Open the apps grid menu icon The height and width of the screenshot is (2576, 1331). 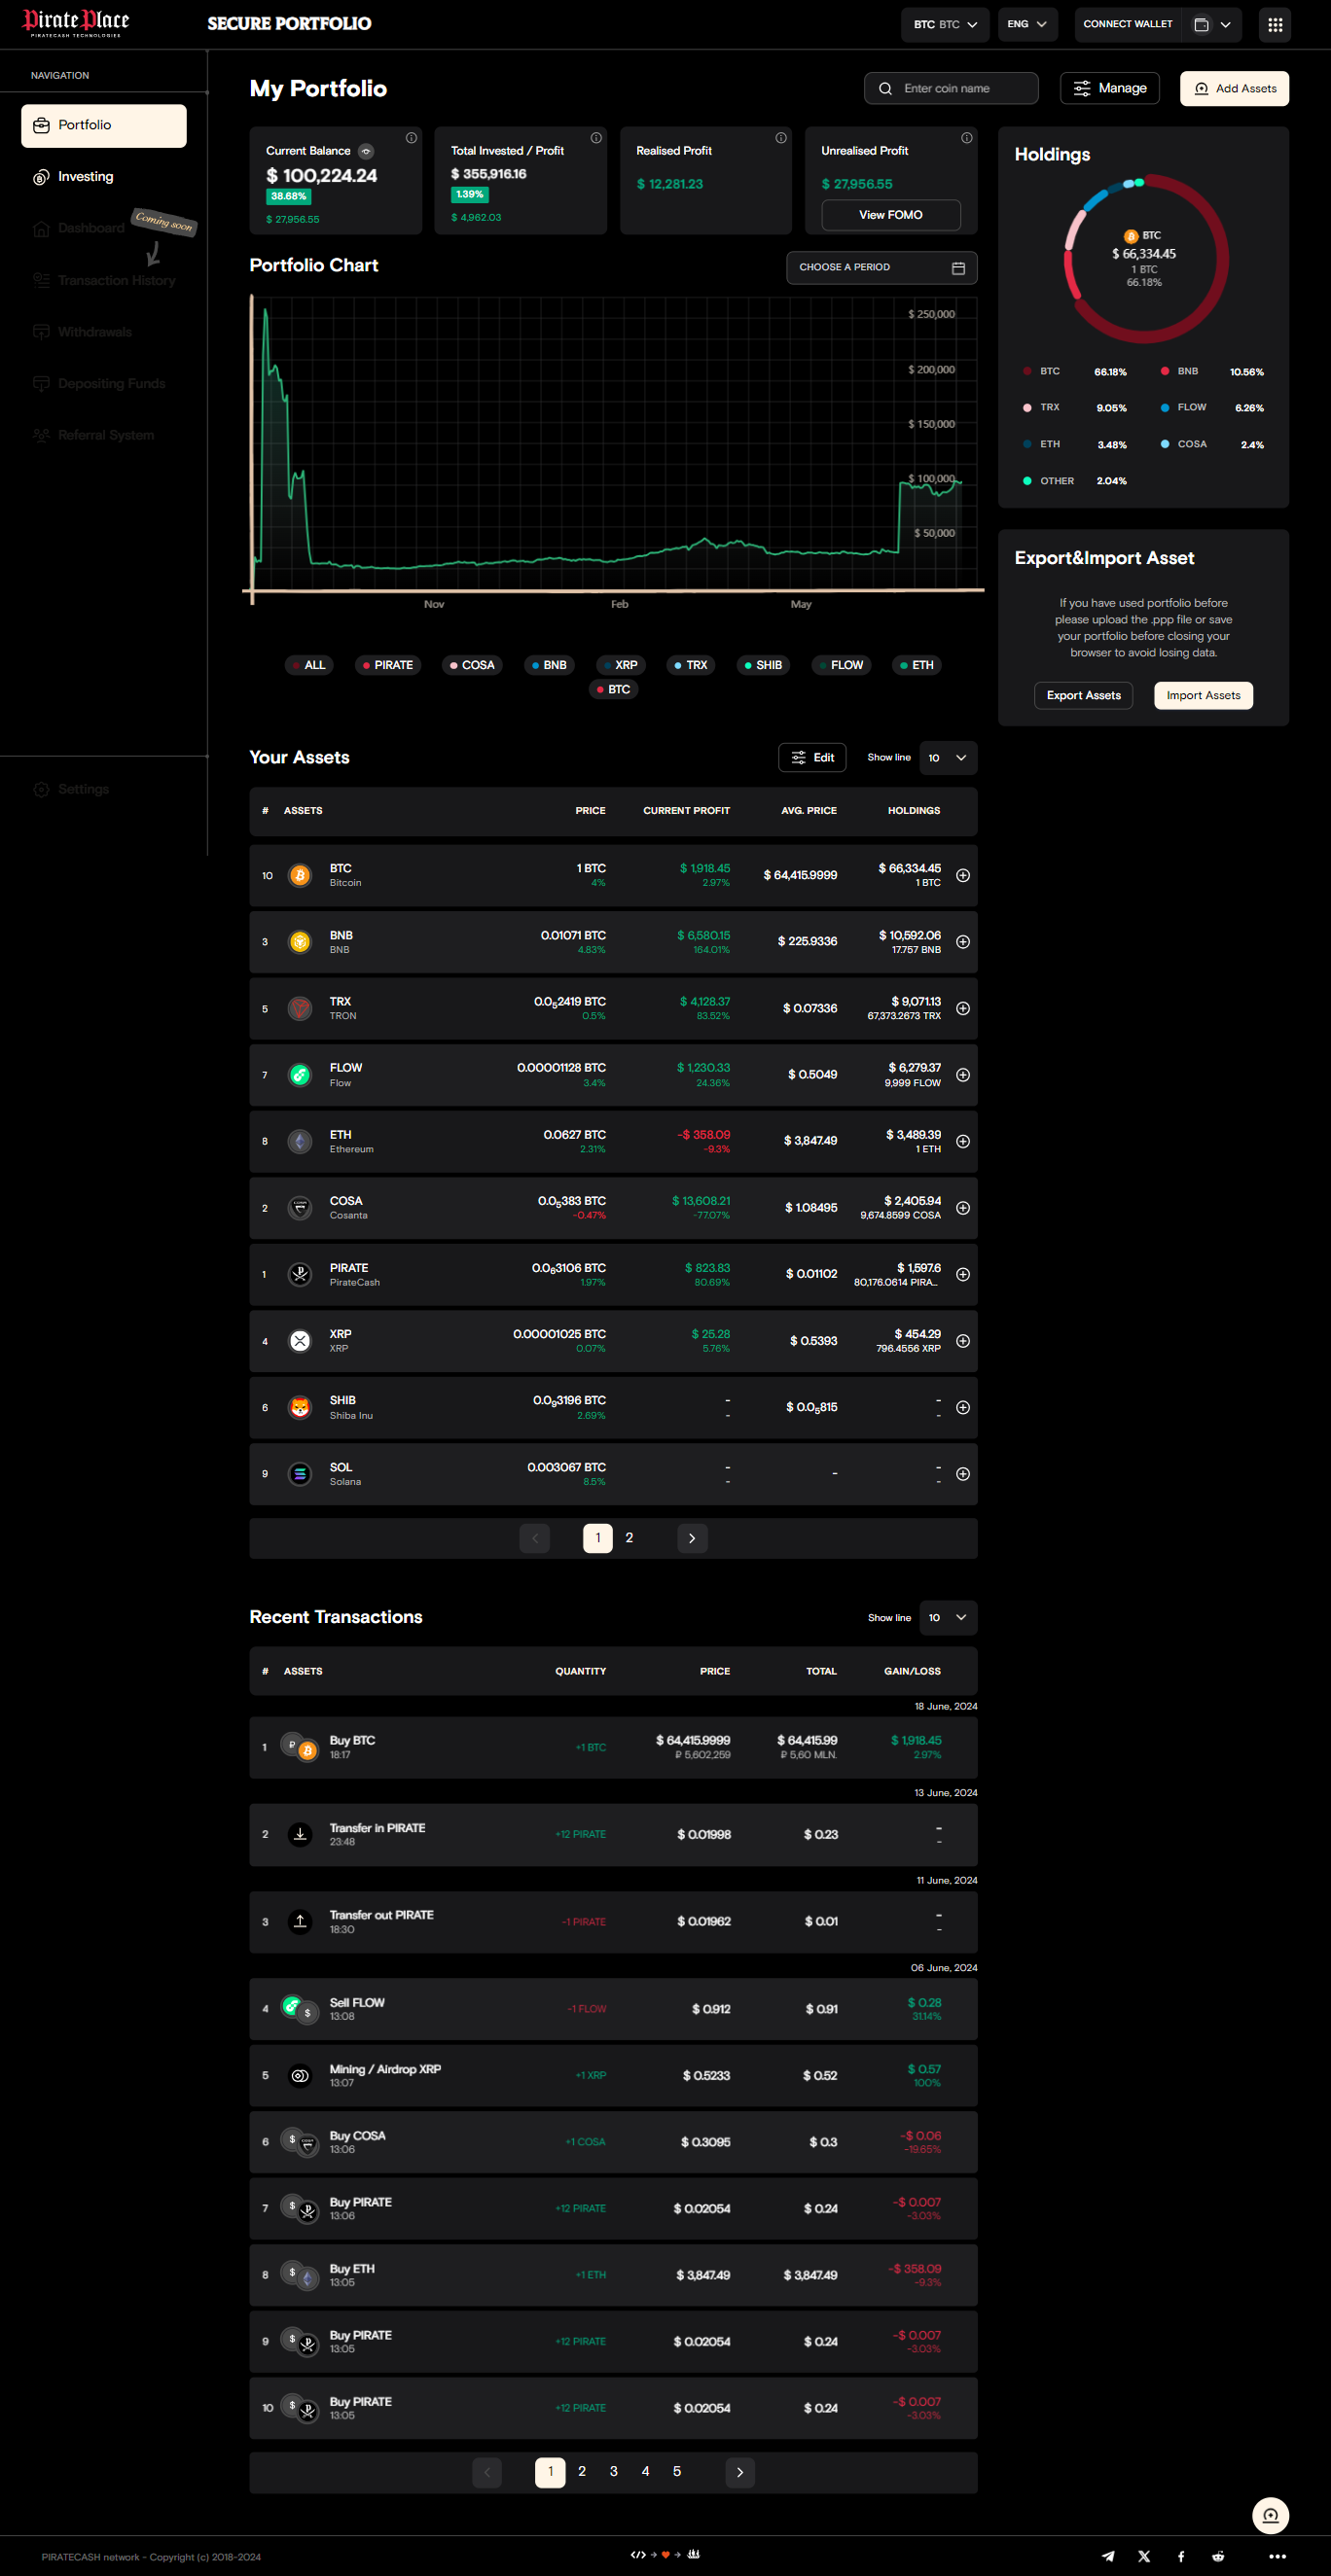(1274, 25)
